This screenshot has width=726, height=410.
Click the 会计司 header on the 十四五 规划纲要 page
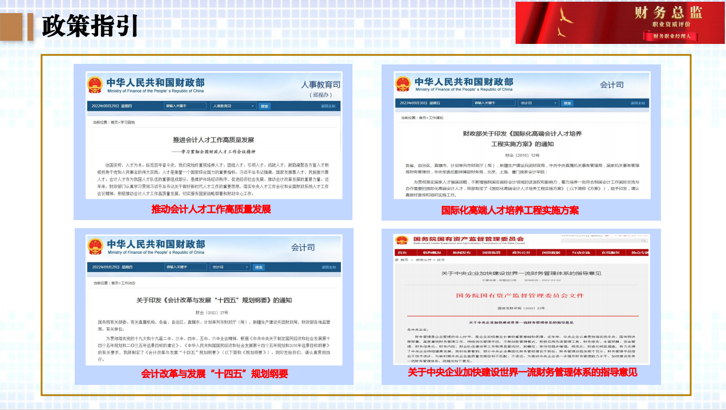point(303,247)
